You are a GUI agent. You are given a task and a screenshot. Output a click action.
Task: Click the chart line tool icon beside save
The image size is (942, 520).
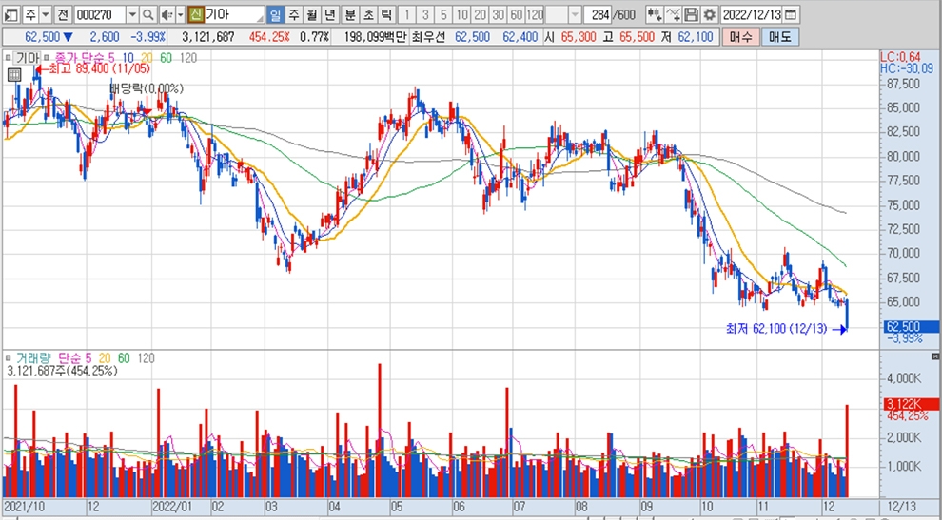point(673,15)
